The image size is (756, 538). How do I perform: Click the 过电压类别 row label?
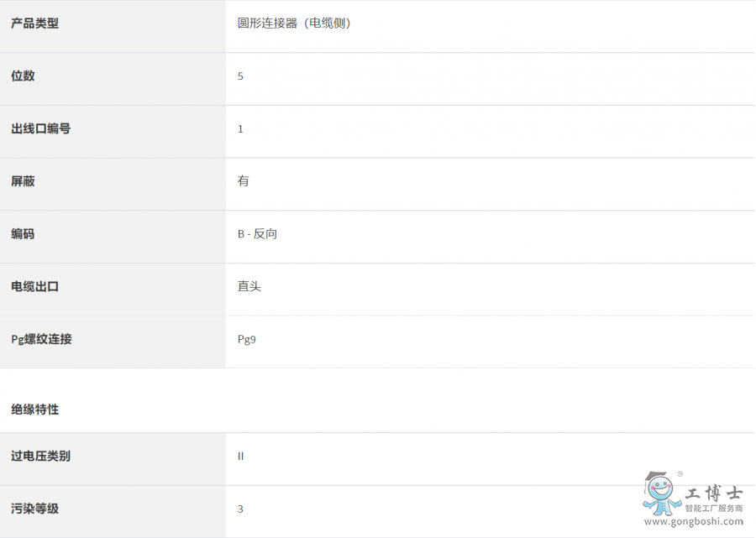40,457
